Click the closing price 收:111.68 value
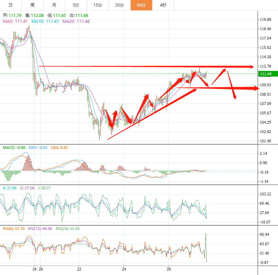 coord(79,16)
